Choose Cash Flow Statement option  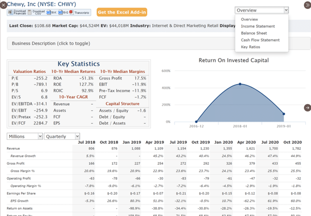[x=260, y=40]
